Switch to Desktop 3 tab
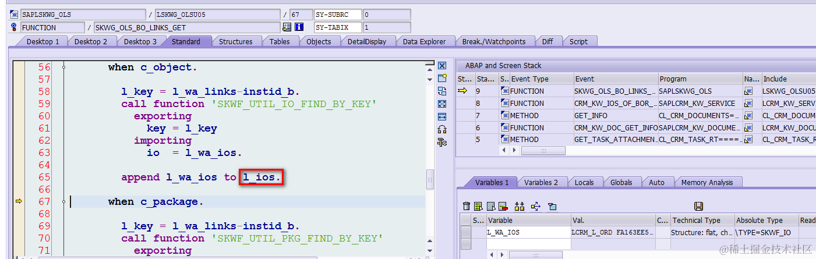Image resolution: width=816 pixels, height=259 pixels. 140,41
